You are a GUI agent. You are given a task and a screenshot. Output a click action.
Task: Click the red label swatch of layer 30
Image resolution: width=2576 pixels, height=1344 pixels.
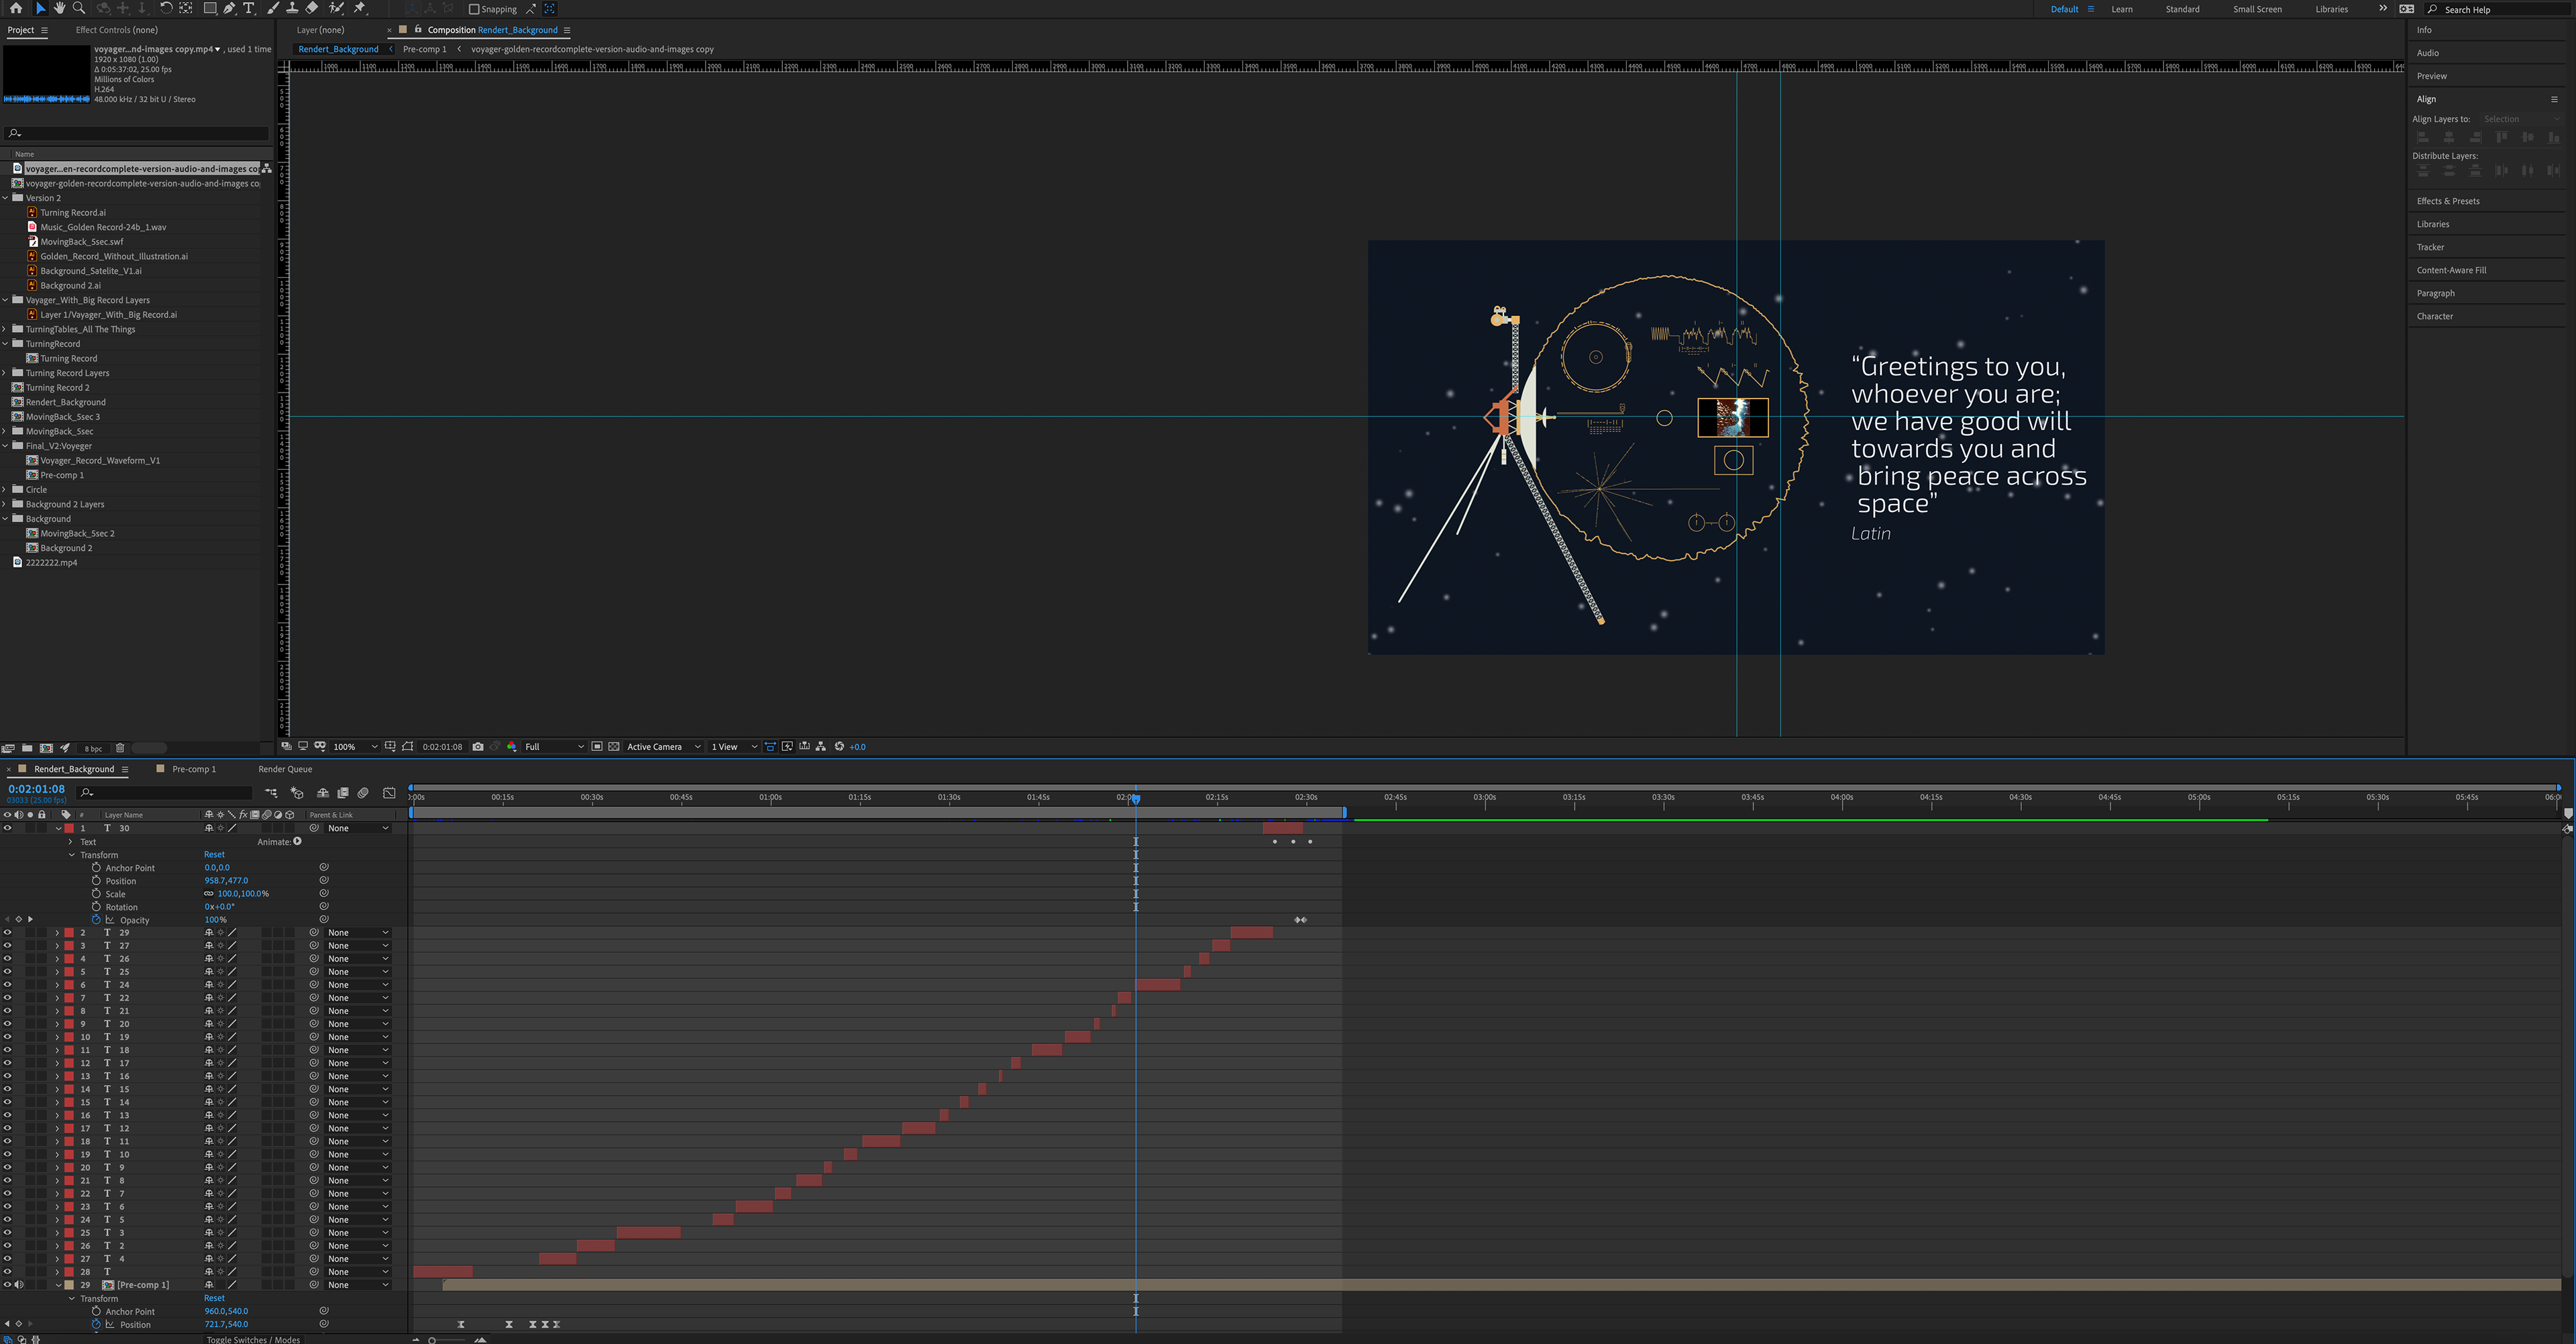(x=69, y=828)
